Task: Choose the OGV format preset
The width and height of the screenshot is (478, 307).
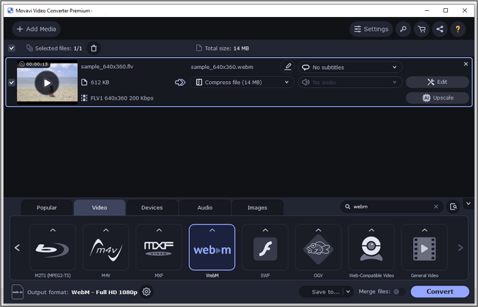Action: point(318,248)
